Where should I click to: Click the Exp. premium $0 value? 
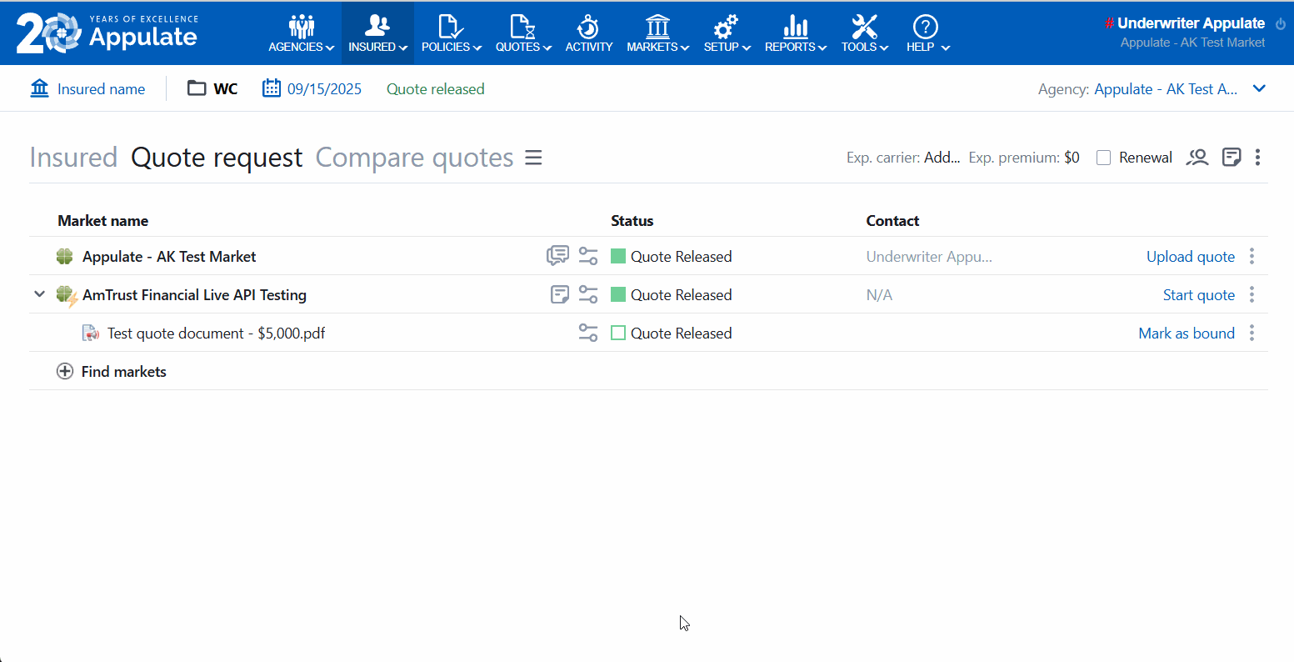[x=1072, y=158]
